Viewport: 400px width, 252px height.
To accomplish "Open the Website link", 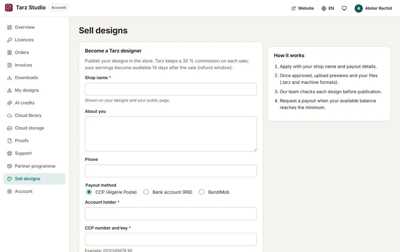I will point(303,8).
